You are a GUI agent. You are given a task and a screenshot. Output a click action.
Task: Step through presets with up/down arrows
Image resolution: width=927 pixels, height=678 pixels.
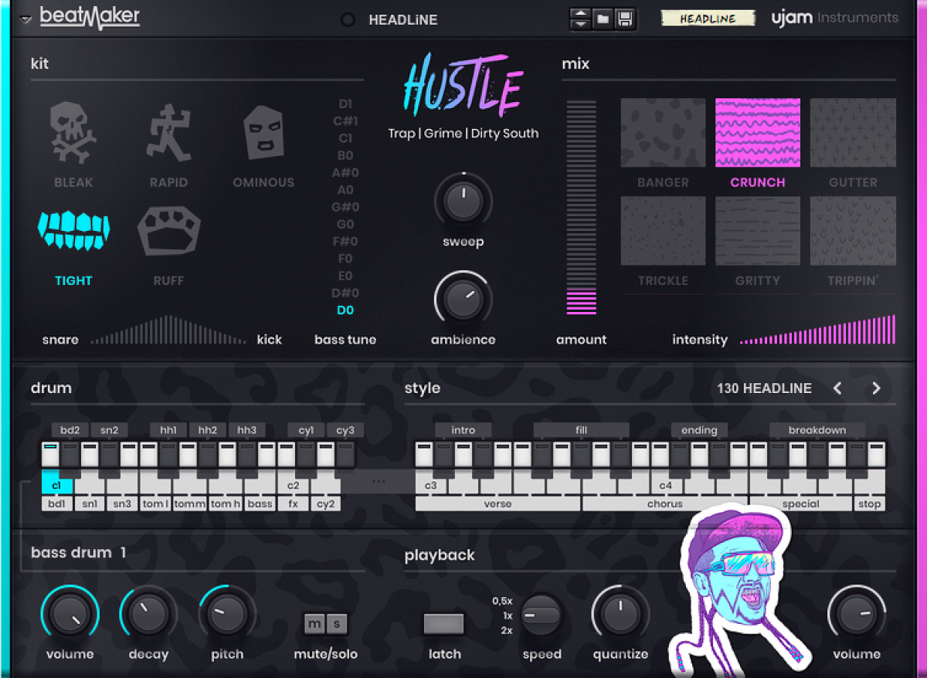tap(580, 19)
